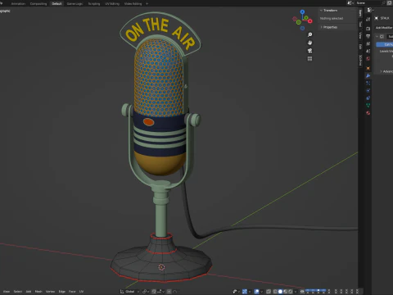393x295 pixels.
Task: Switch to the Game Logic workspace tab
Action: pyautogui.click(x=75, y=3)
